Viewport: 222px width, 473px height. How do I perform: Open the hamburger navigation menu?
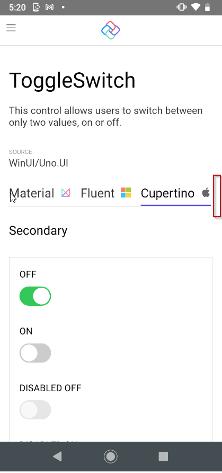tap(11, 28)
